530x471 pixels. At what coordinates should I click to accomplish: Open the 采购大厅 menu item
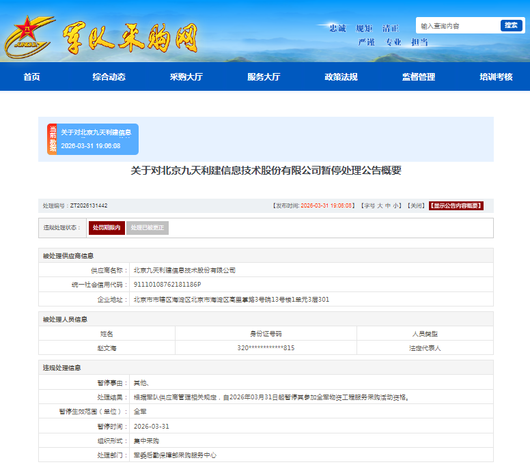click(x=186, y=77)
